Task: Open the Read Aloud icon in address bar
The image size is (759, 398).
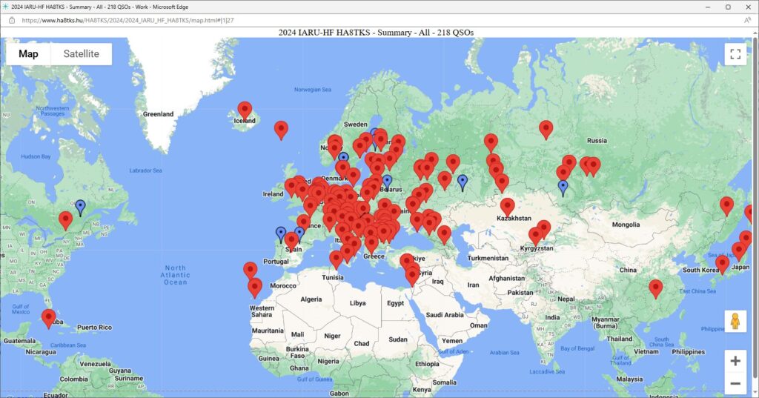Action: (747, 20)
